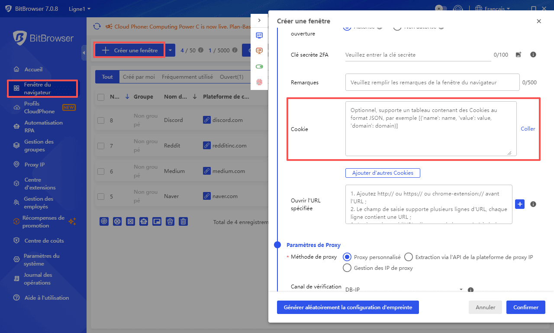Select the Proxy personnalisé radio button
This screenshot has height=333, width=554.
point(347,257)
